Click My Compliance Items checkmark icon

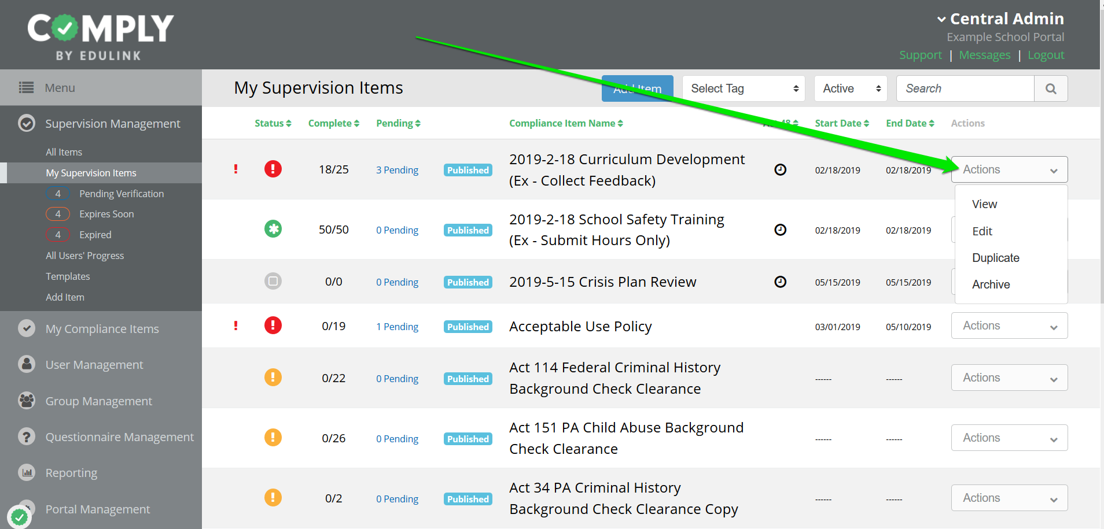[x=27, y=328]
